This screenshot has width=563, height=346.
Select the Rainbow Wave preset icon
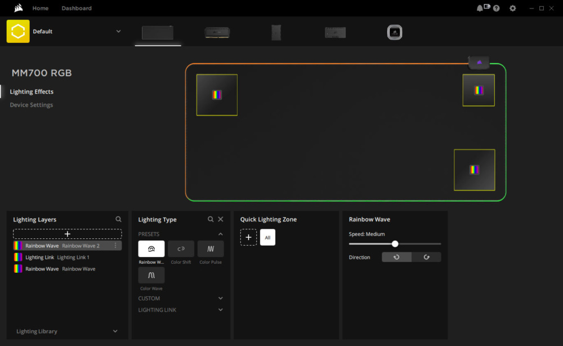coord(151,249)
